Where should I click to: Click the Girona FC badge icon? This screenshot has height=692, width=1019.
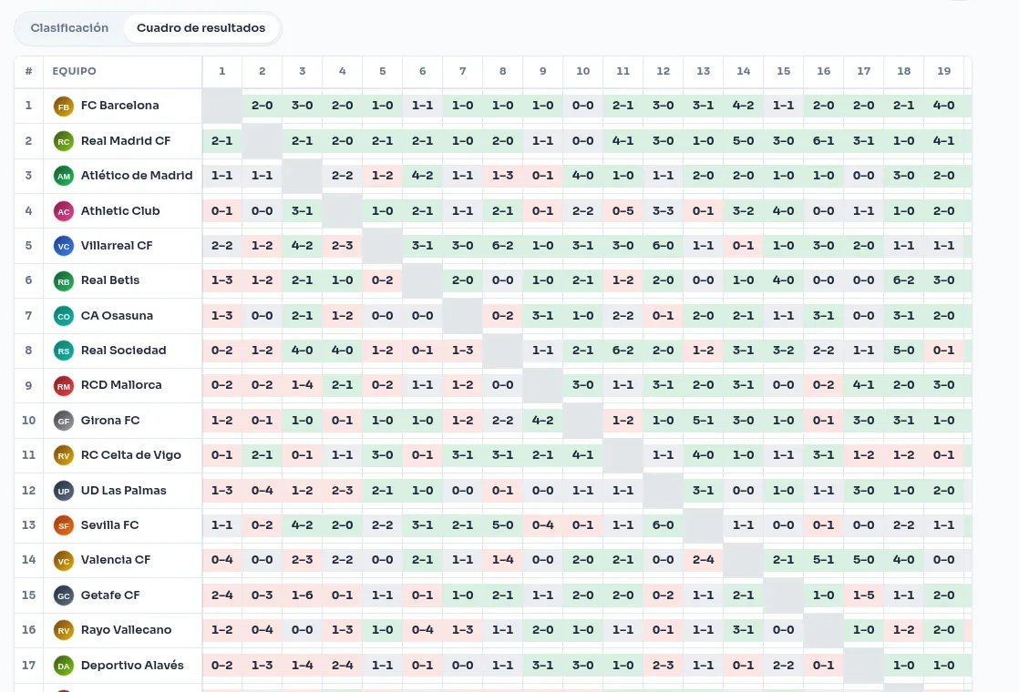64,421
